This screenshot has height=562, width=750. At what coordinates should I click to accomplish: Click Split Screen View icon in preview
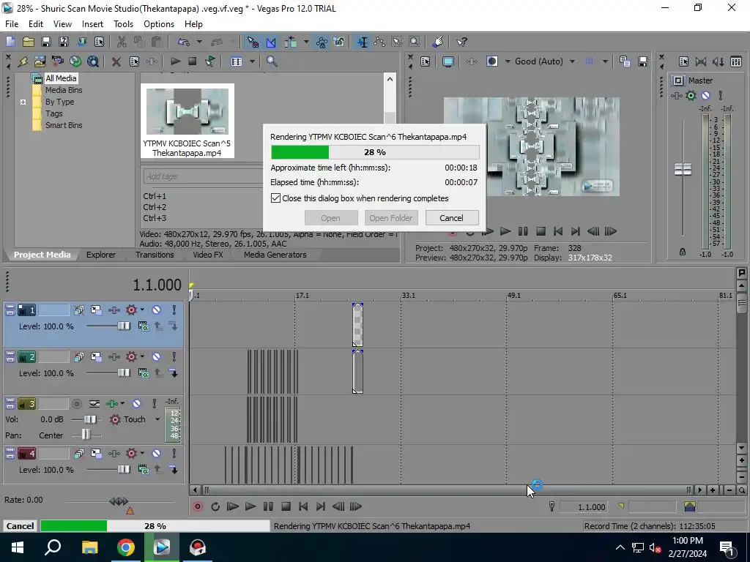(491, 61)
